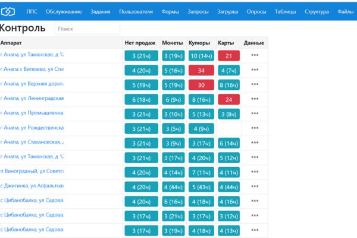Open the Анапа, ул Рождественская link

point(32,127)
